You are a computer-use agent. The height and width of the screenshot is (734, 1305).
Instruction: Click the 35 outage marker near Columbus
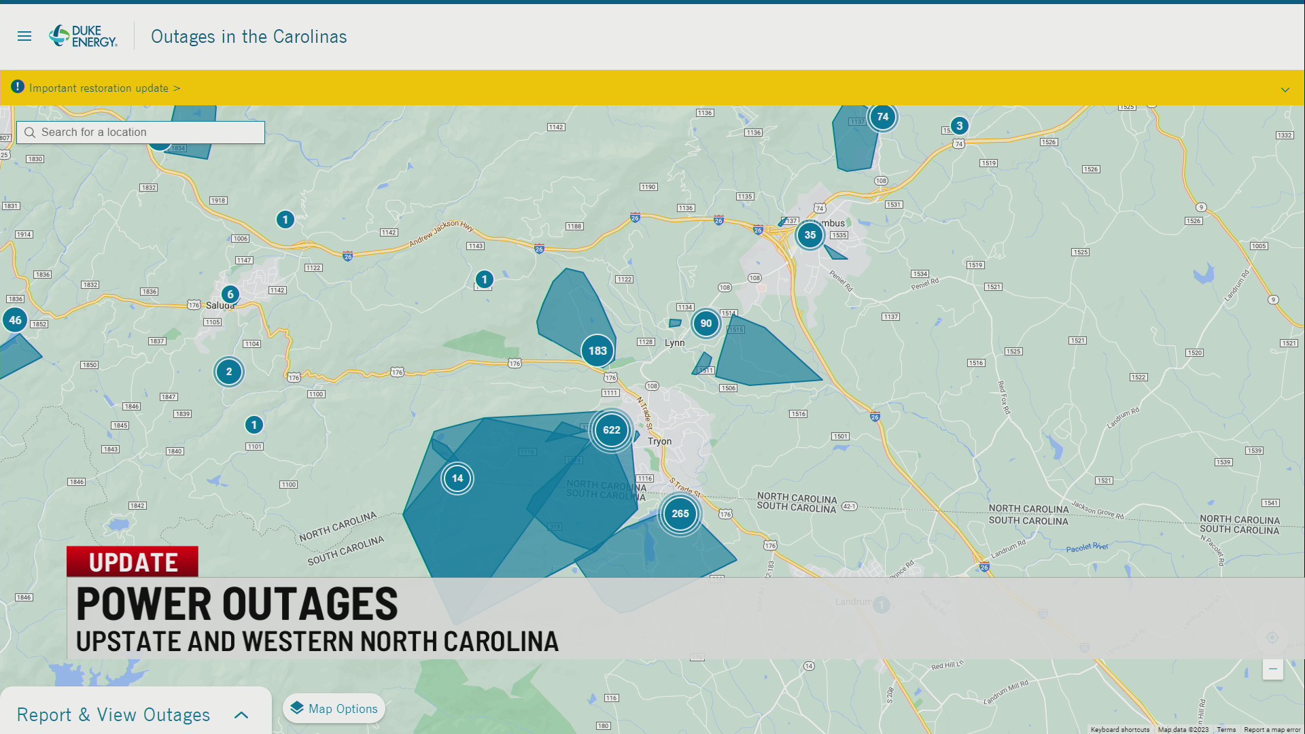(x=809, y=234)
